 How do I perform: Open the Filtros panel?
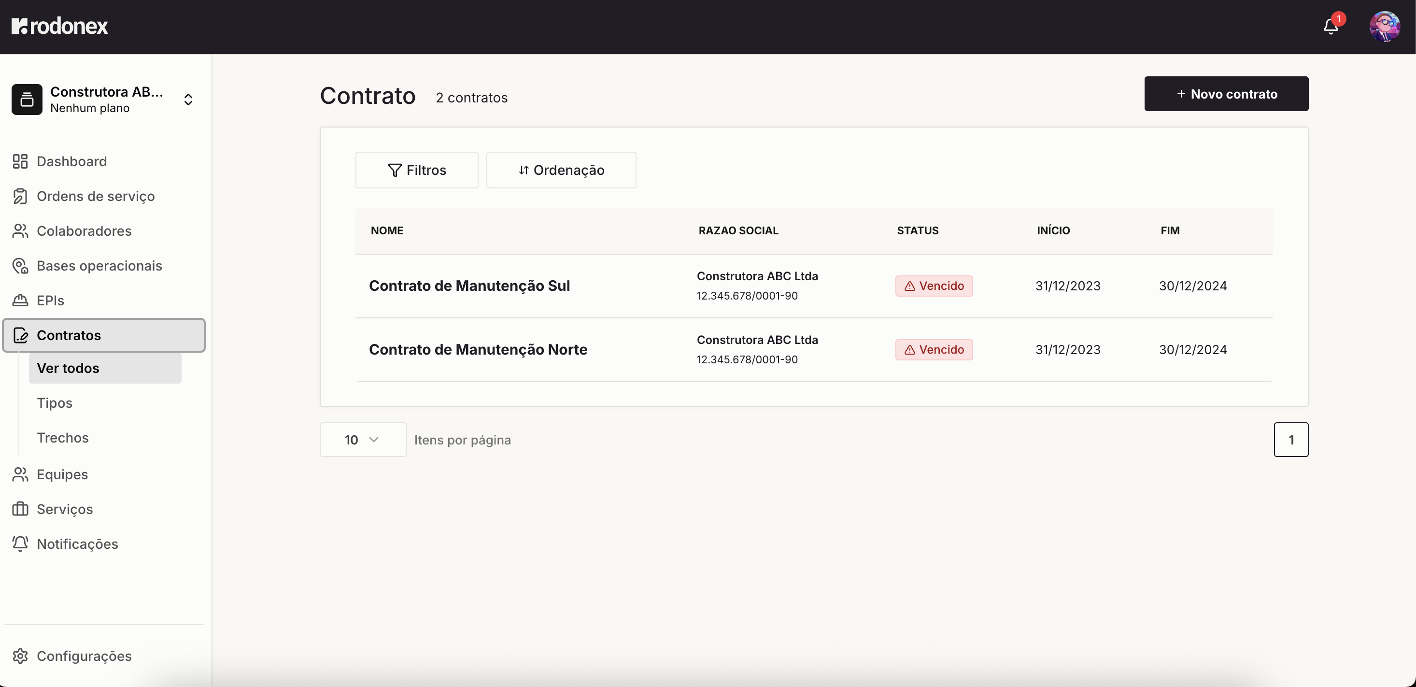click(417, 170)
